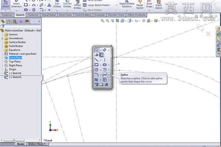Click the Polygon tool in the ribbon
The height and width of the screenshot is (147, 221).
click(34, 10)
